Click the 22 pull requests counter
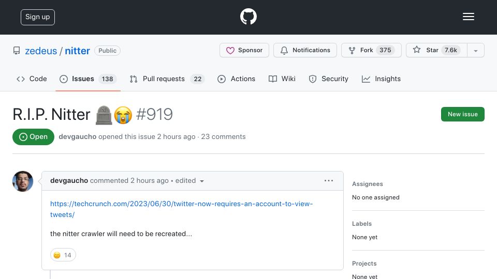The height and width of the screenshot is (279, 497). tap(198, 79)
